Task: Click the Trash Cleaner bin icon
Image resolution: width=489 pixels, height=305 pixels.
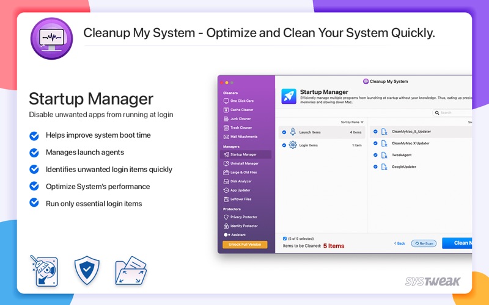Action: [226, 127]
